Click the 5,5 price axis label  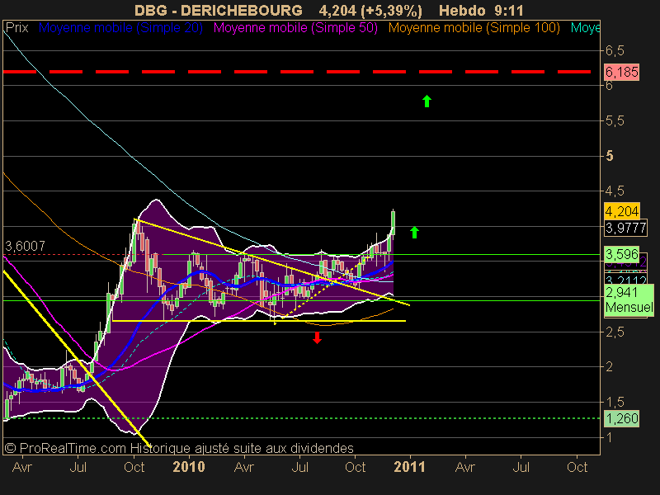615,121
